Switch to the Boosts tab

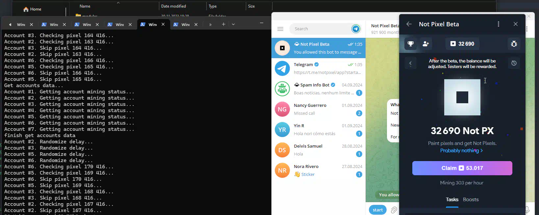(471, 200)
